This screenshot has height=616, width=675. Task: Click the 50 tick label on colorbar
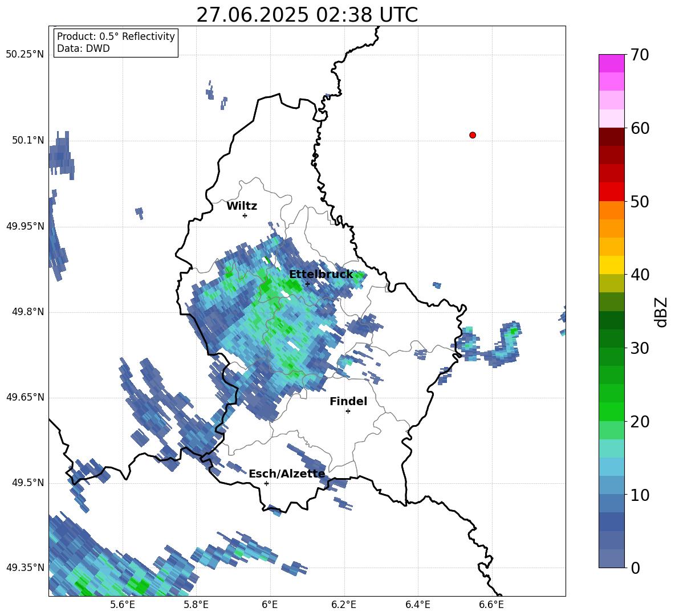(x=640, y=202)
